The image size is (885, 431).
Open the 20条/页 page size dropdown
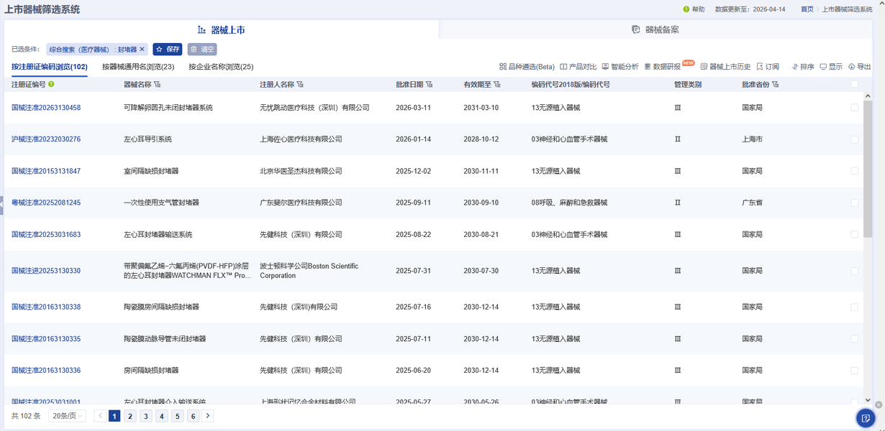point(67,416)
